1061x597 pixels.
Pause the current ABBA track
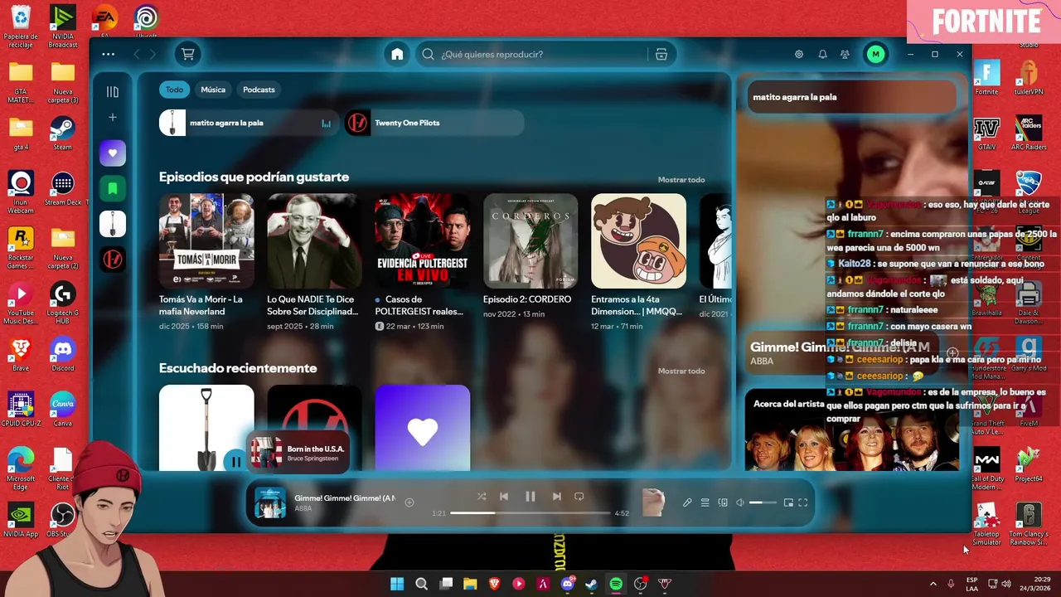point(530,497)
